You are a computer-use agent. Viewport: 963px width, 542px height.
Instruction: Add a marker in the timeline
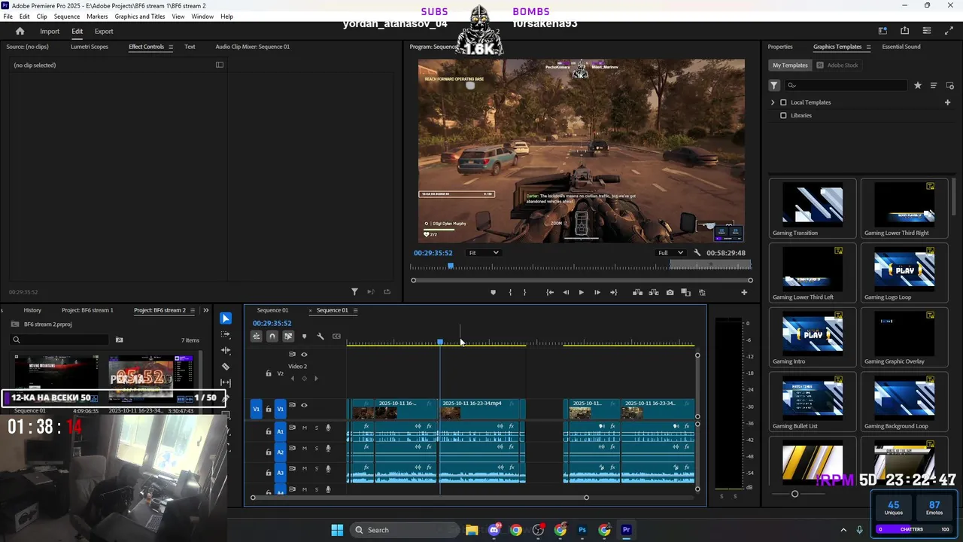tap(304, 336)
